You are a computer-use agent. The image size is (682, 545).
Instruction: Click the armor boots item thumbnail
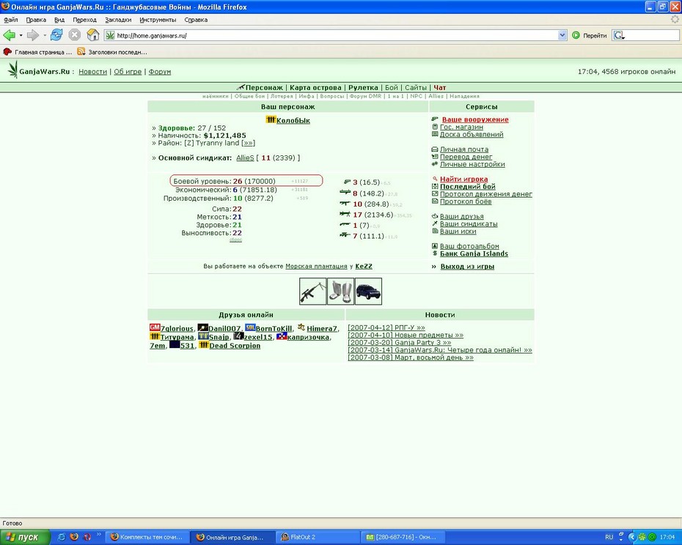pyautogui.click(x=340, y=292)
